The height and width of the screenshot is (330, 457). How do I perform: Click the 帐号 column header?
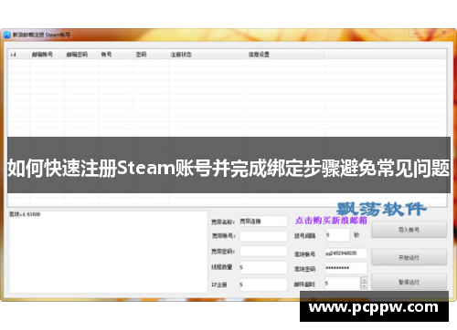(x=116, y=55)
